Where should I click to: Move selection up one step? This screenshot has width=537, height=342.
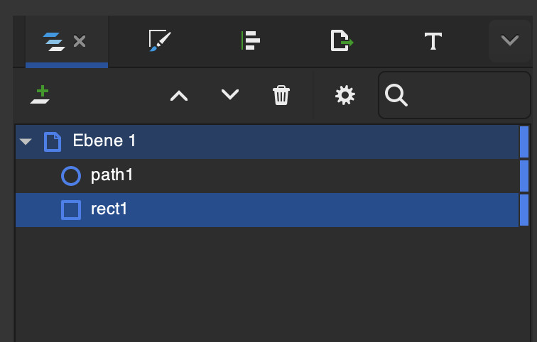tap(179, 95)
